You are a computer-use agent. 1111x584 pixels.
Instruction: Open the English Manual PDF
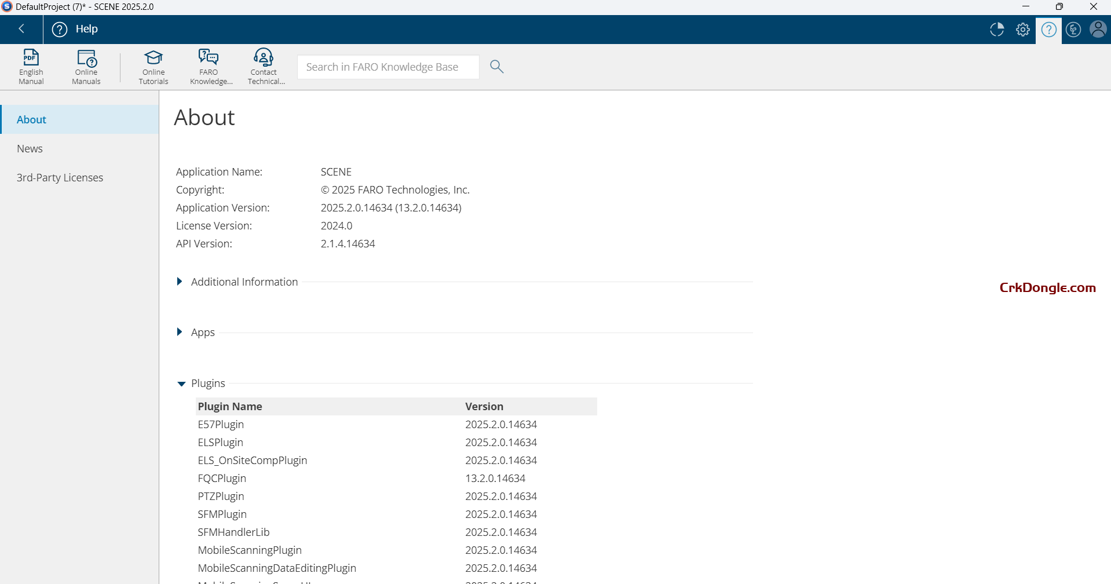pos(31,66)
